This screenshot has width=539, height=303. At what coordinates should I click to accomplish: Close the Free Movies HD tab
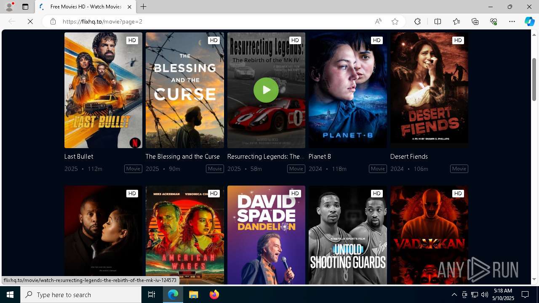tap(129, 7)
